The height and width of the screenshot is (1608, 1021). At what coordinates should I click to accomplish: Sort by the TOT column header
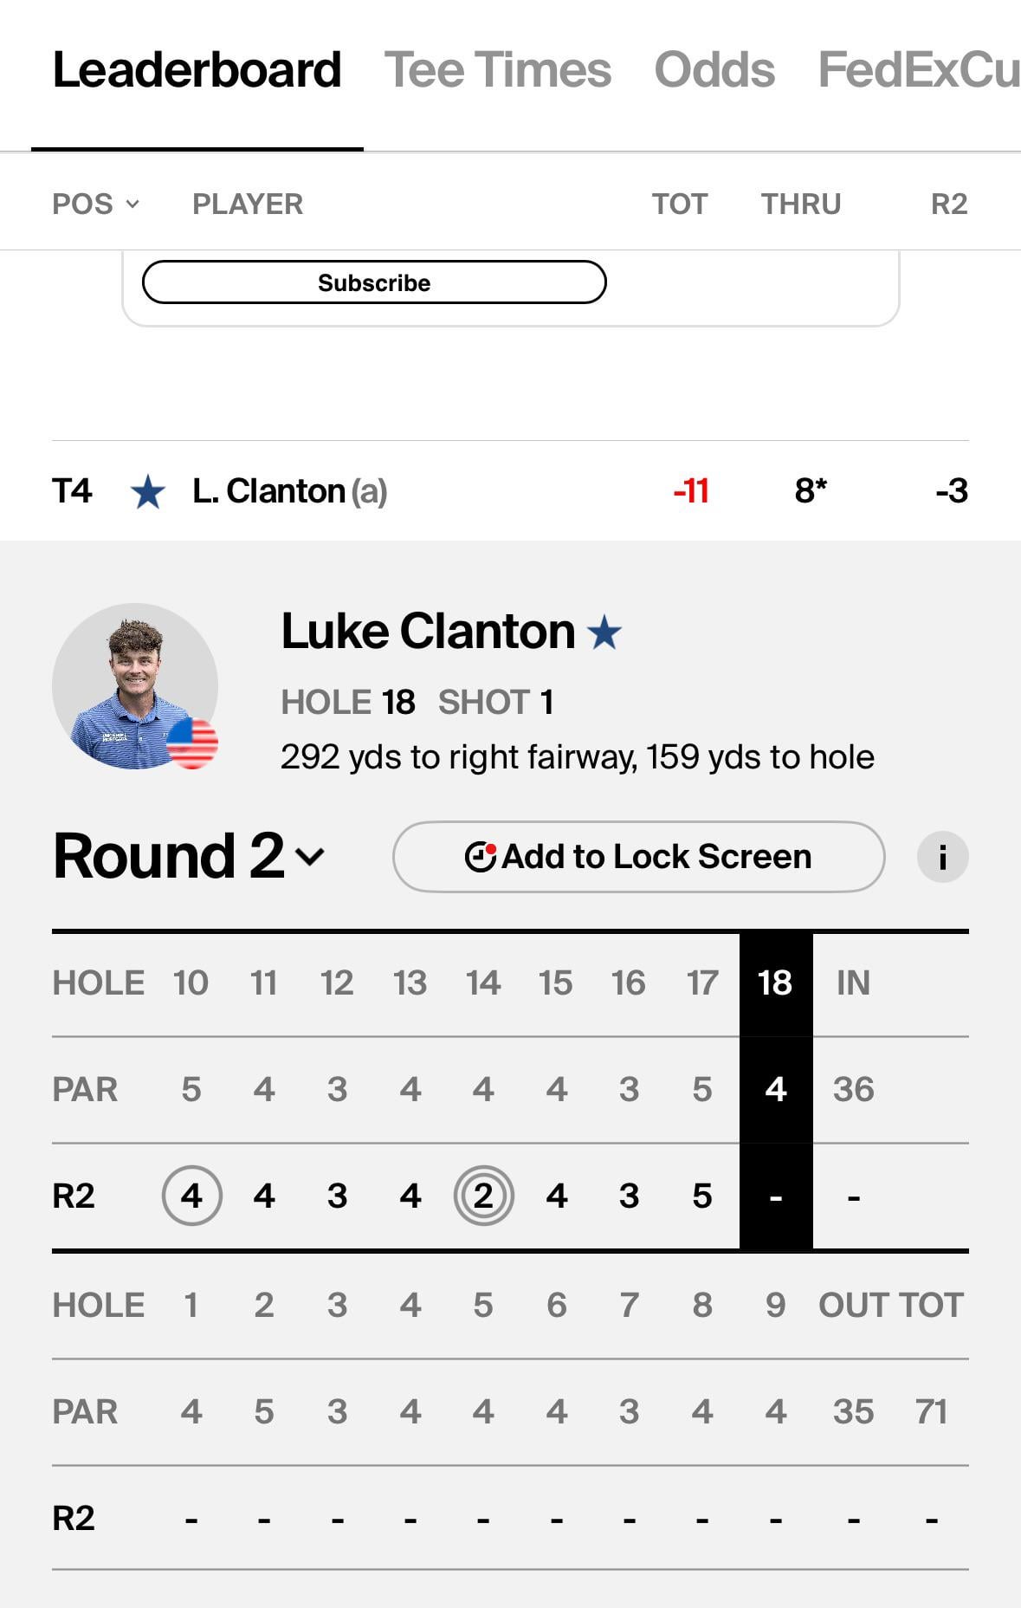click(x=680, y=204)
